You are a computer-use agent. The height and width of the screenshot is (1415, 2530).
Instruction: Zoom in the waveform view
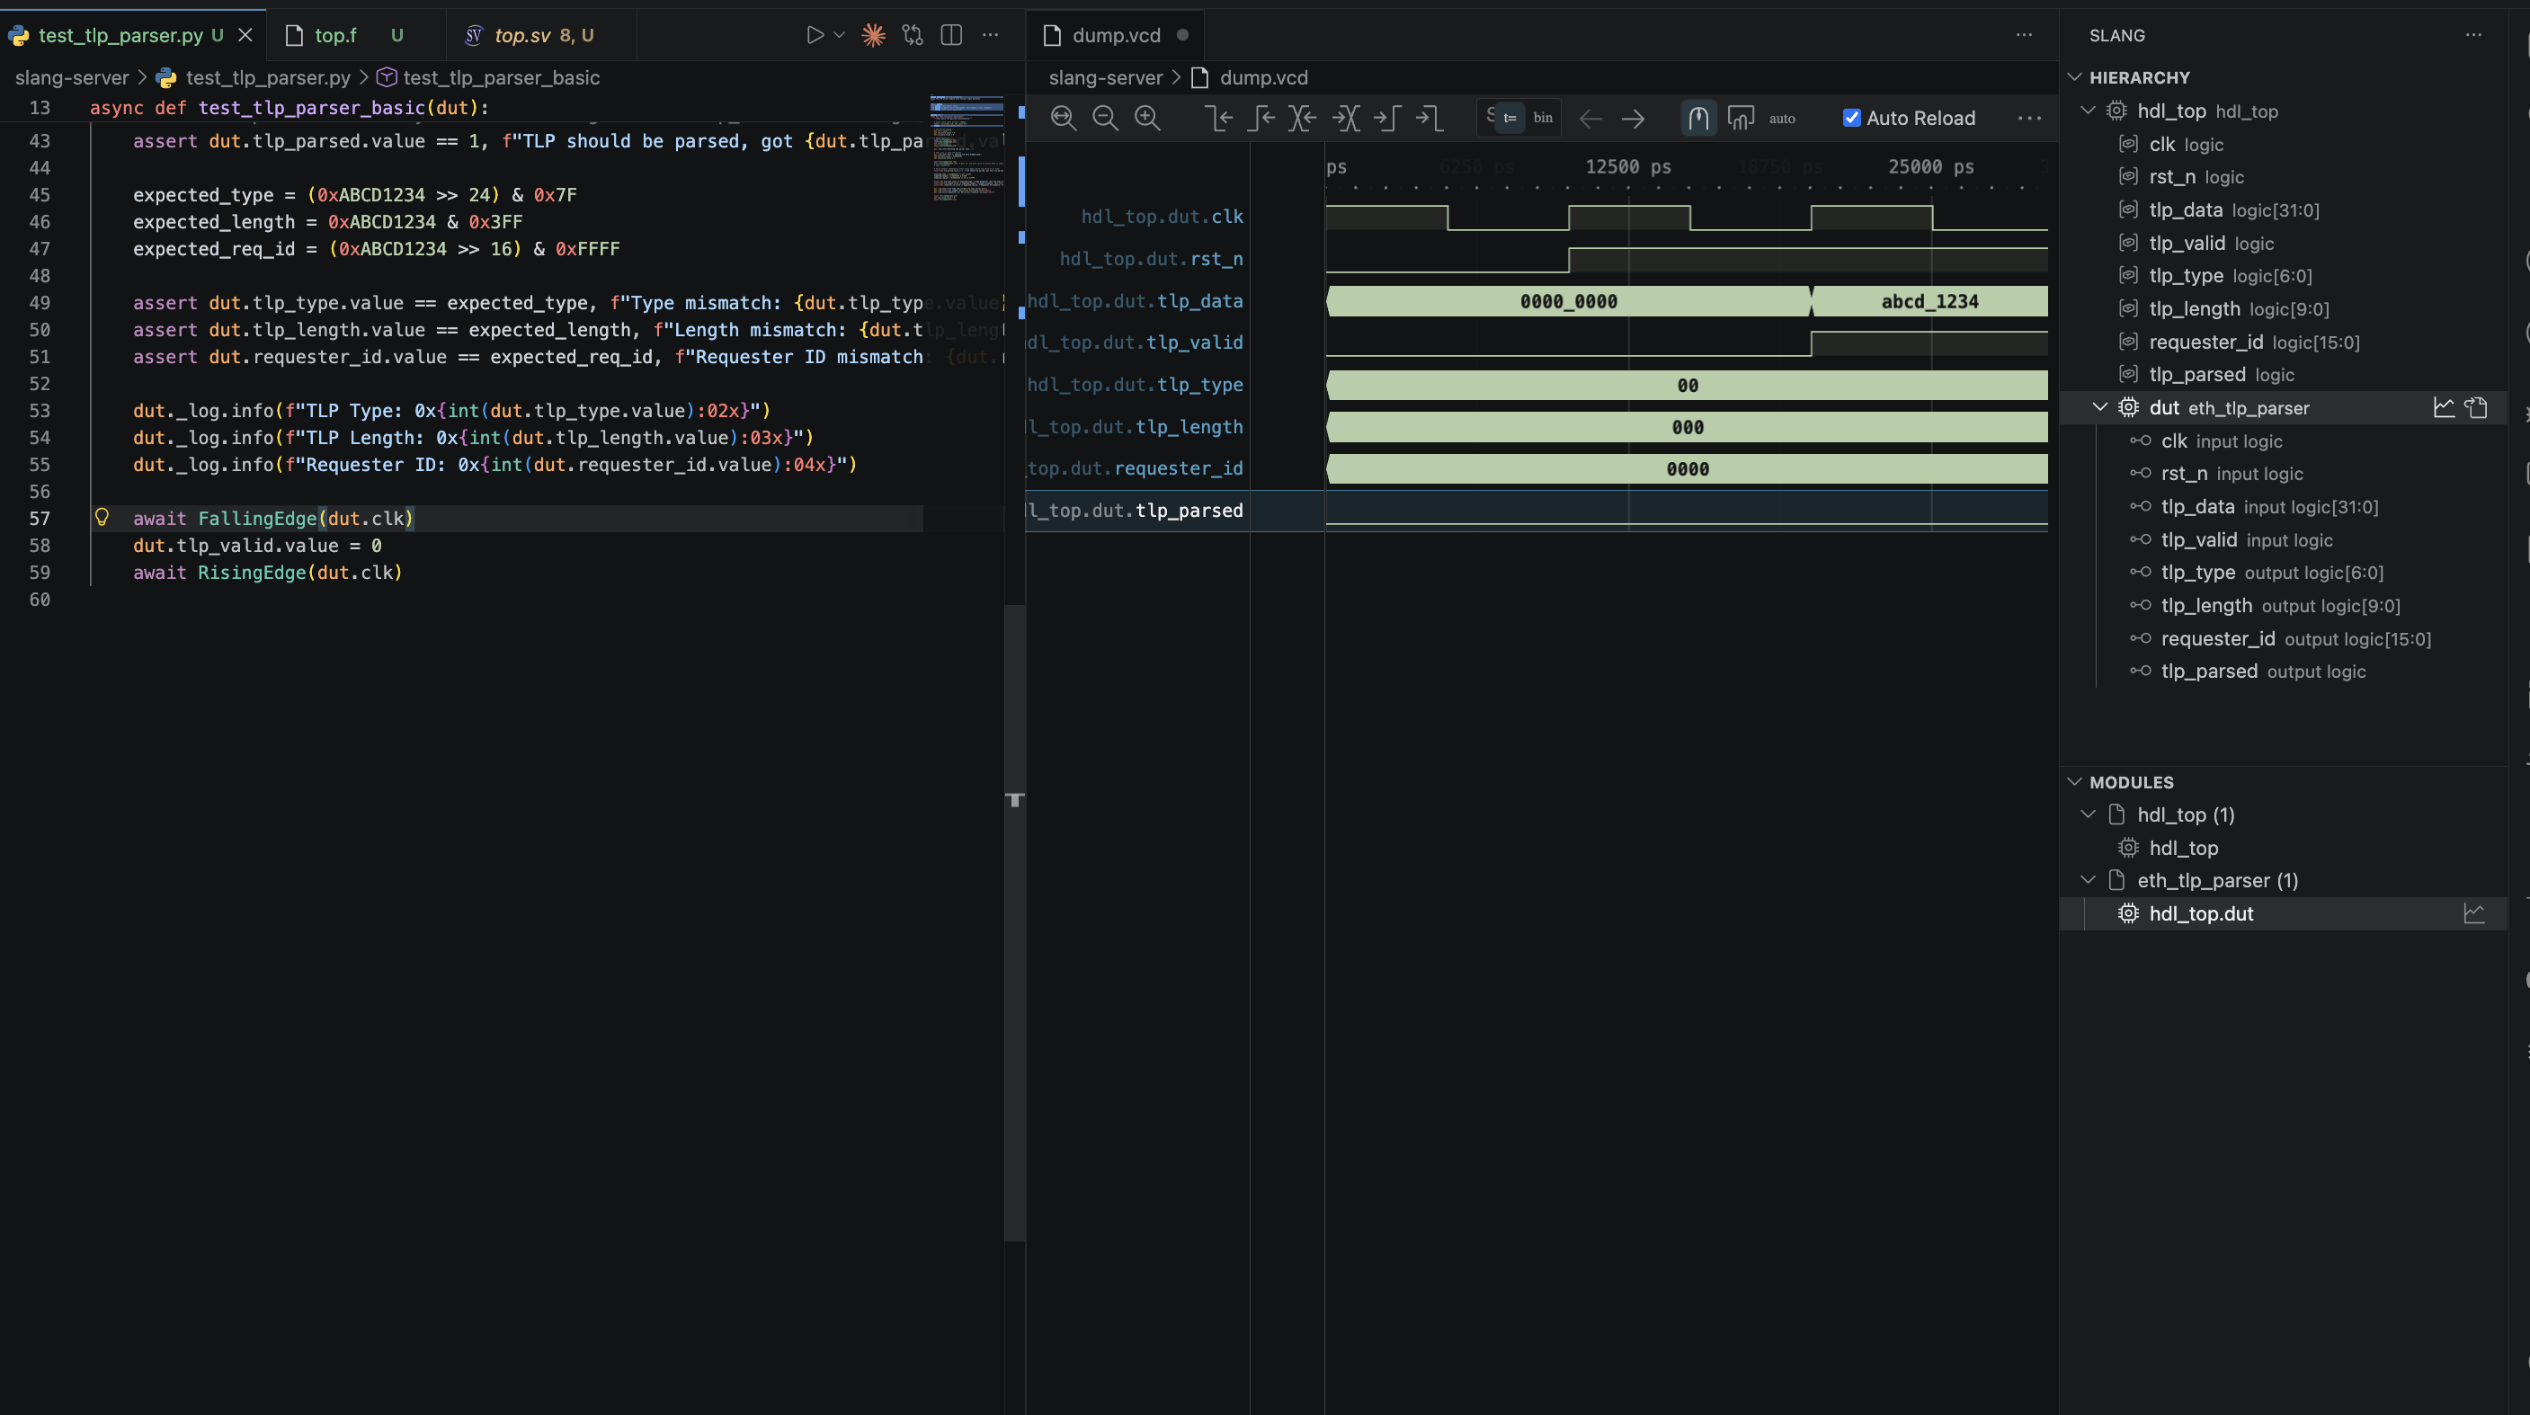pos(1147,118)
